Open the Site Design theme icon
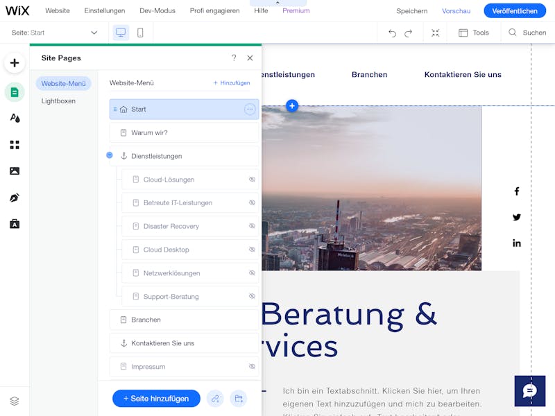 click(x=15, y=118)
